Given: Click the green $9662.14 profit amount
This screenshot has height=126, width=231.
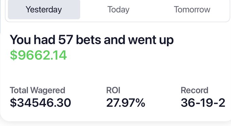Looking at the screenshot, I should pos(38,55).
